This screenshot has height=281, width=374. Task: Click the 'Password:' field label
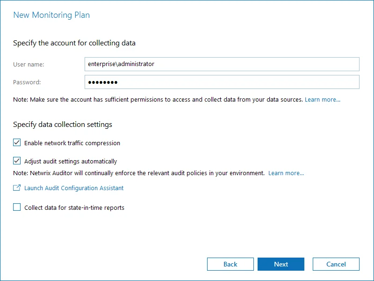[27, 82]
